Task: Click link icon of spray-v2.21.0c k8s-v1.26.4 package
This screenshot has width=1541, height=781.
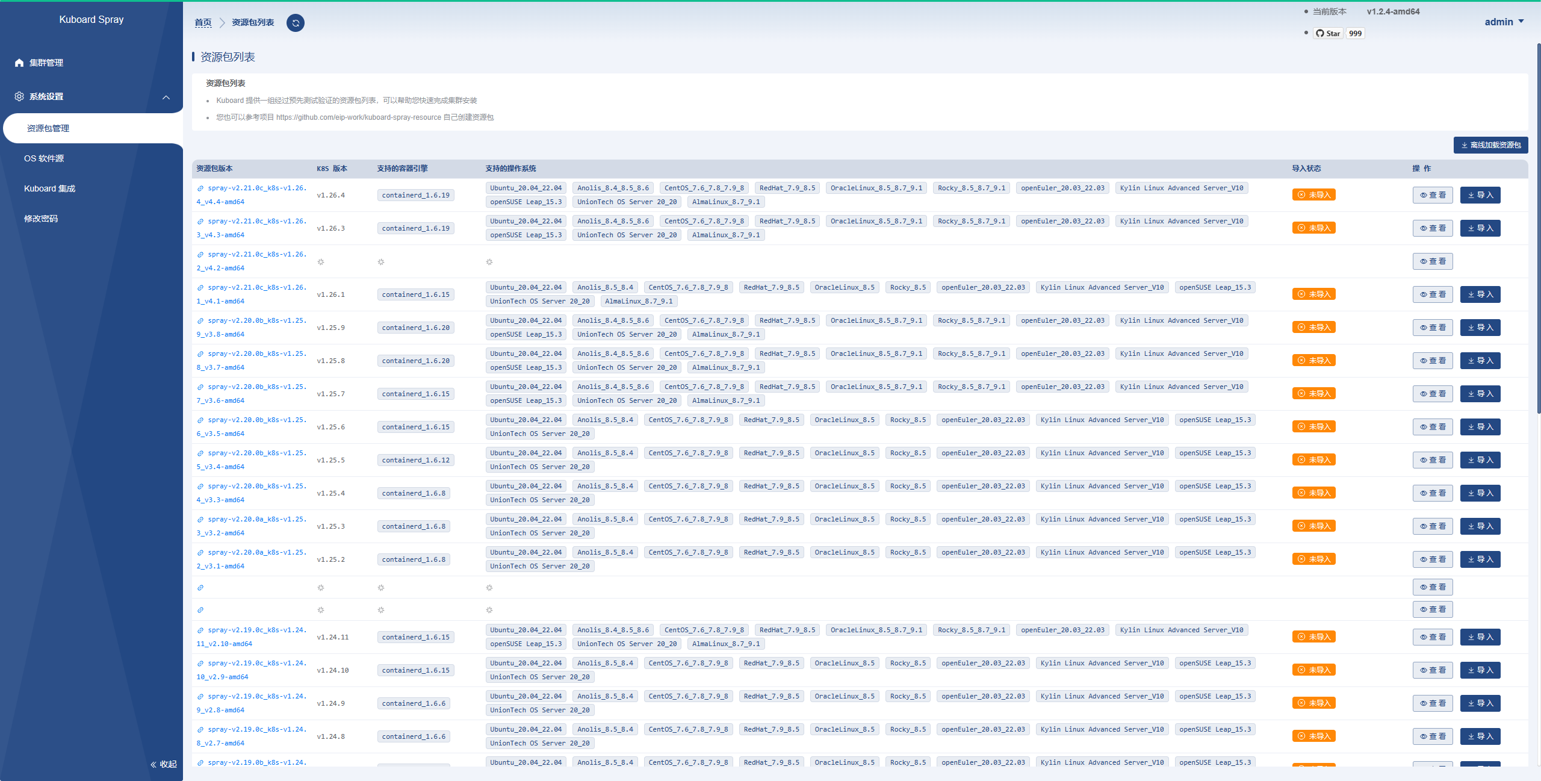Action: (x=200, y=188)
